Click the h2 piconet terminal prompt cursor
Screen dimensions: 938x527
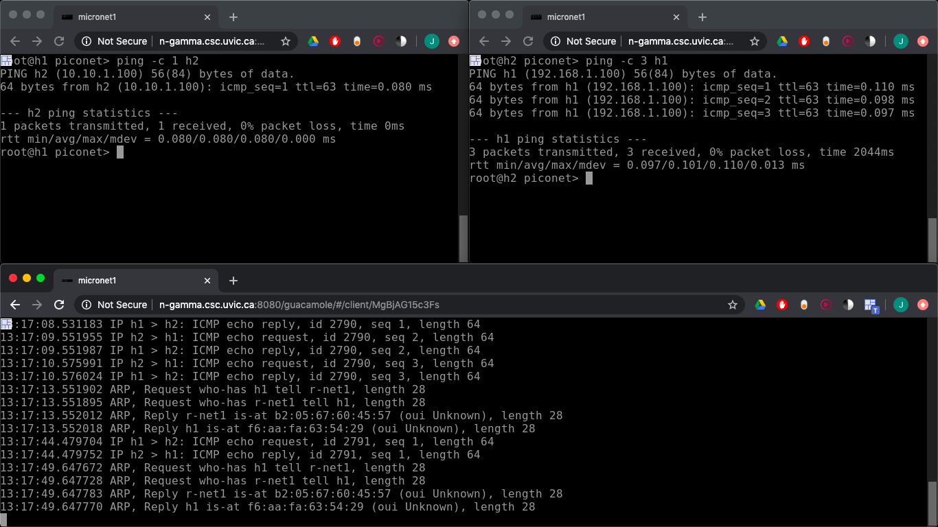[589, 178]
